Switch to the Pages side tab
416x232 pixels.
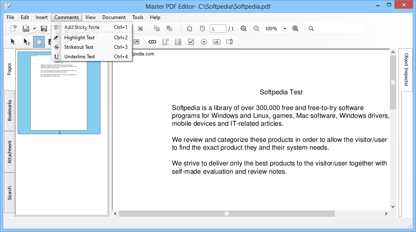10,69
